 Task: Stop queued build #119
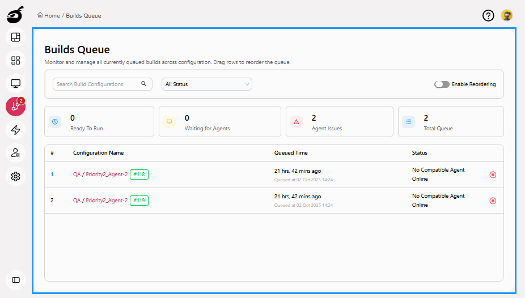493,201
